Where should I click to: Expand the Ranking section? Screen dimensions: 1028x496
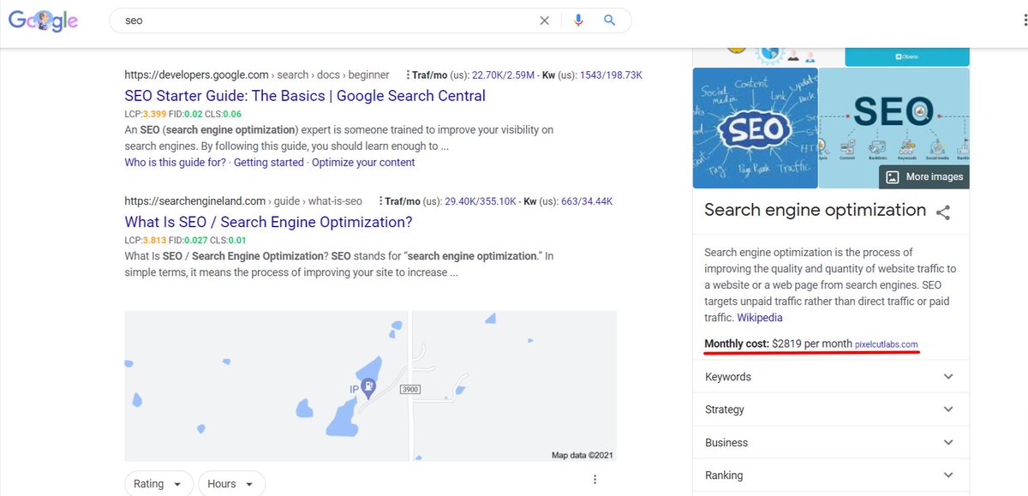tap(947, 475)
